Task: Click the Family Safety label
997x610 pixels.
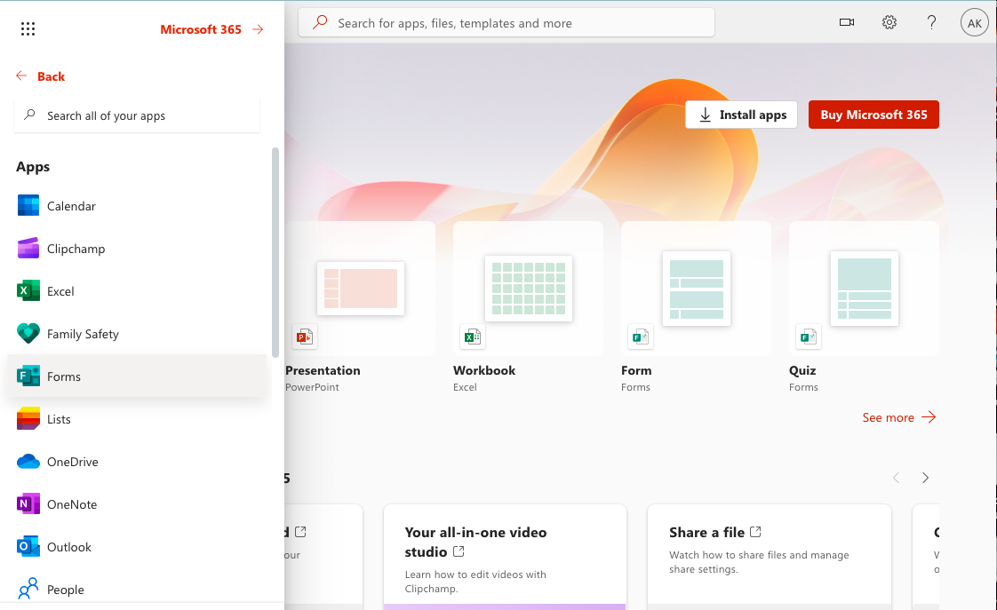Action: [x=83, y=334]
